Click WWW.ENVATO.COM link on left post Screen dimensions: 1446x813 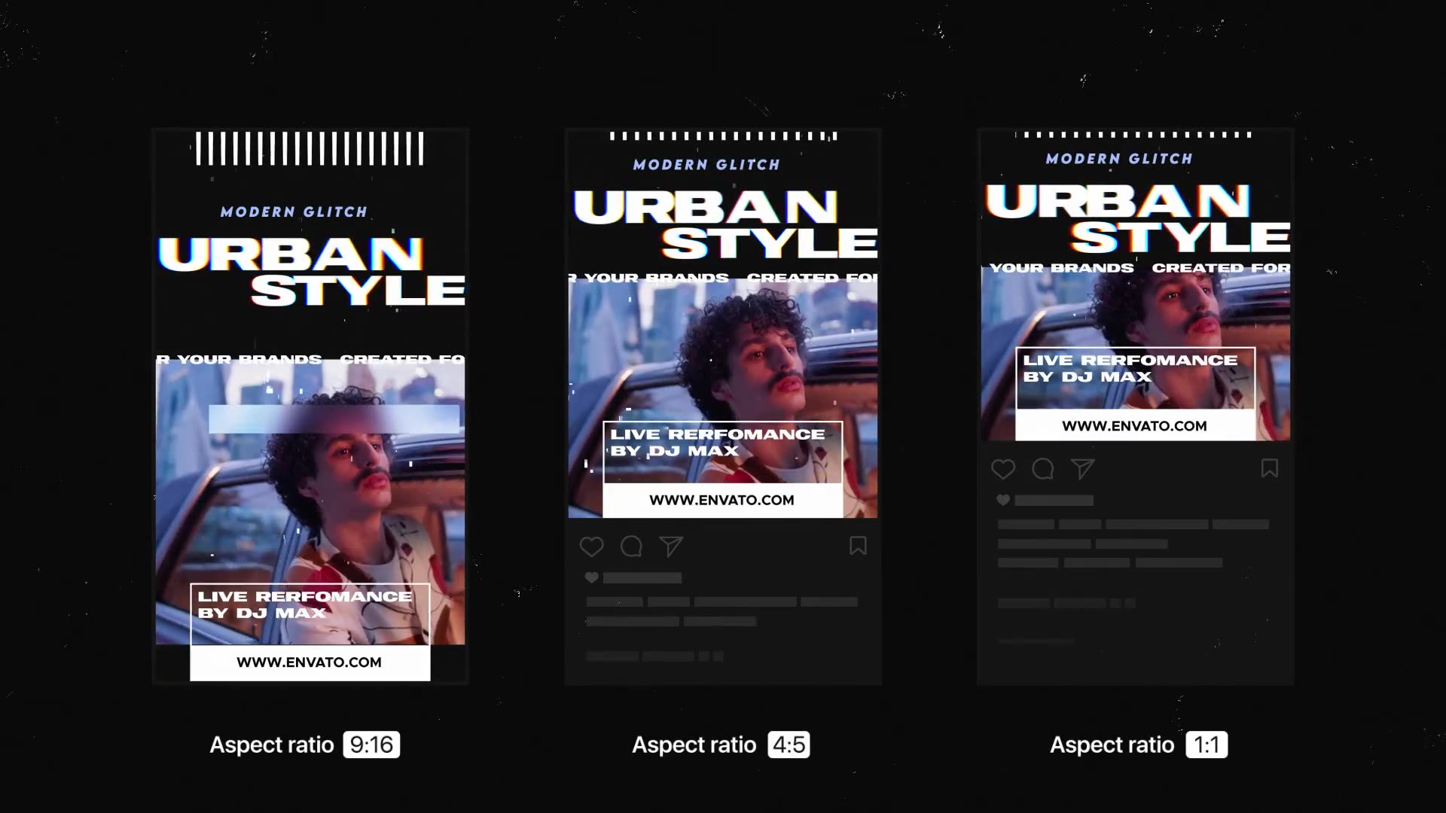(309, 662)
